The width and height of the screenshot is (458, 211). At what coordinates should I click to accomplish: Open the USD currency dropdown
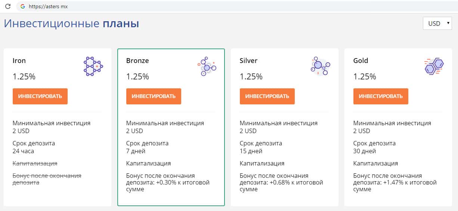(437, 23)
